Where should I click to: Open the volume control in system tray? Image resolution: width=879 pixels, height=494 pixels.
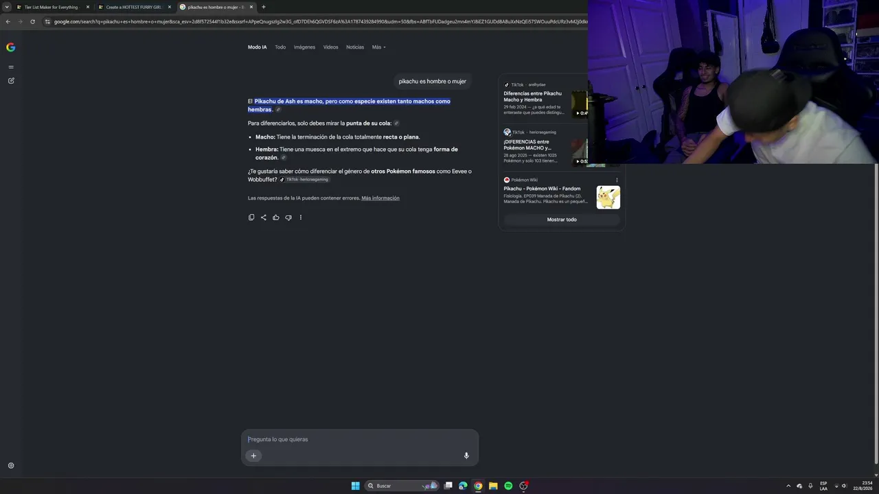point(844,486)
